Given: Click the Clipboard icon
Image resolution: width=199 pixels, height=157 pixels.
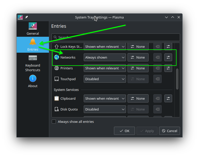Looking at the screenshot, I should point(57,98).
